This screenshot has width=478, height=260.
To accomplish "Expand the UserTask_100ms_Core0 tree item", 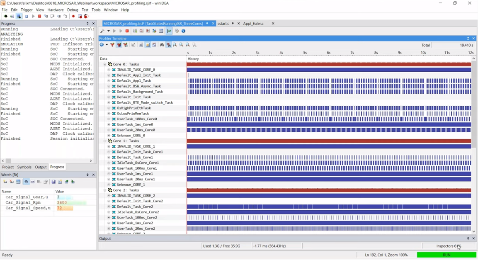I will point(109,119).
